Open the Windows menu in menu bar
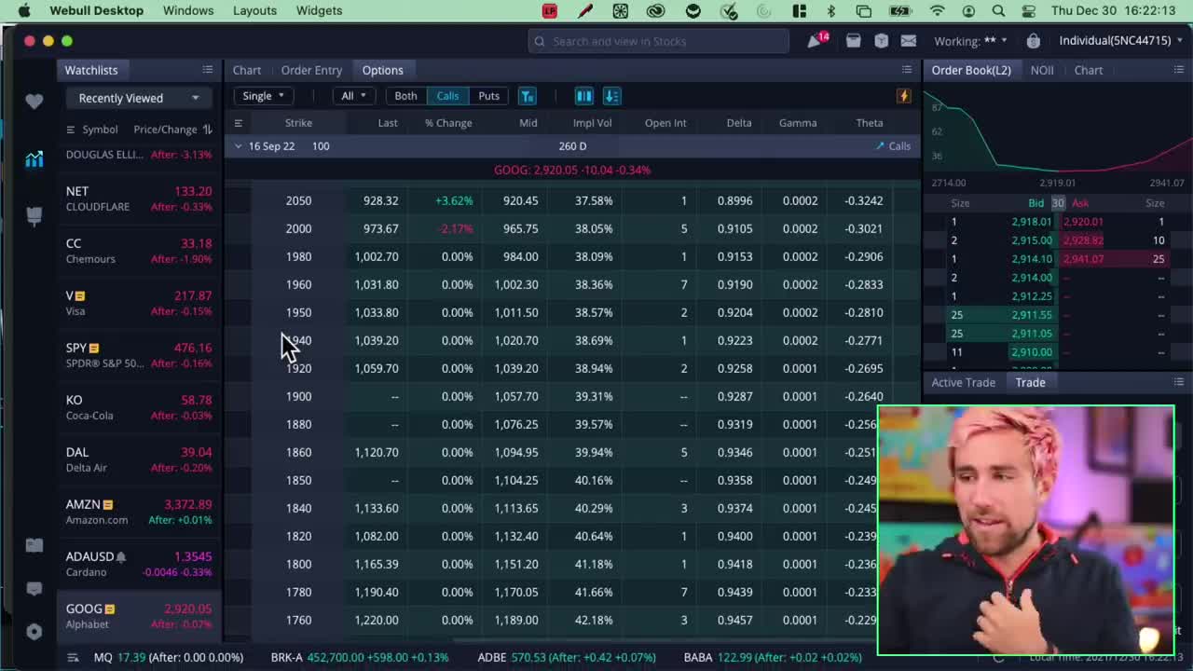The height and width of the screenshot is (671, 1193). 188,10
